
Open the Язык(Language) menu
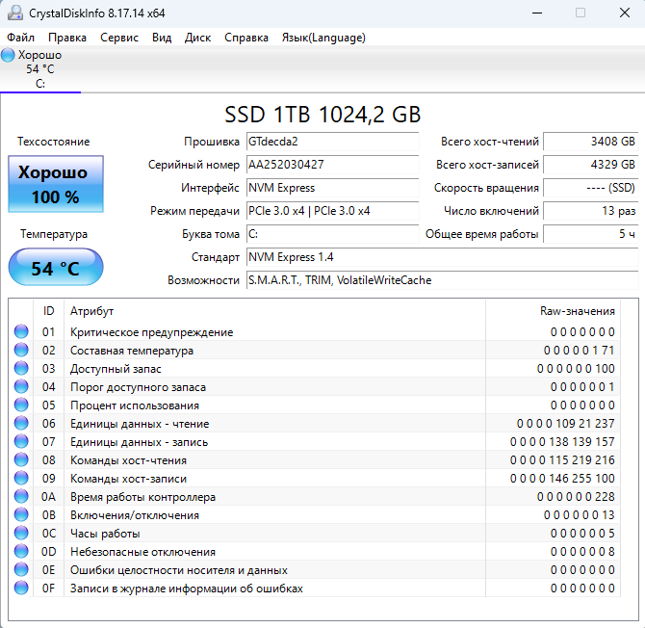point(322,38)
